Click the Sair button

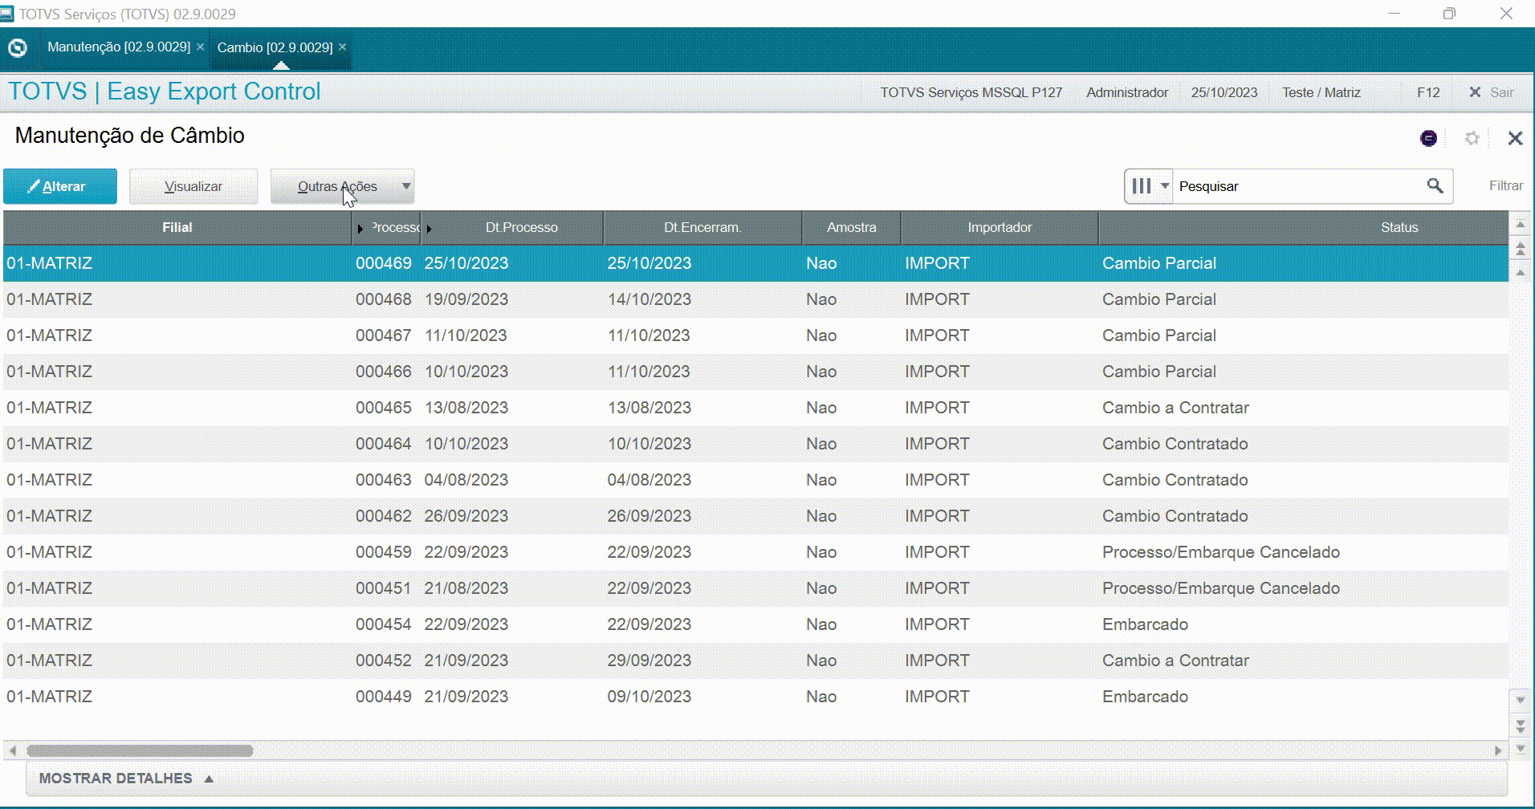[1492, 92]
